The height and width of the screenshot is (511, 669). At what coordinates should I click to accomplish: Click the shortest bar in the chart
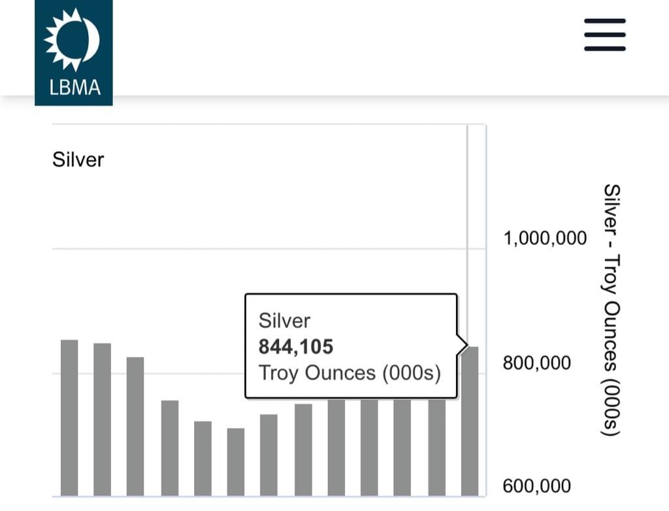(236, 461)
